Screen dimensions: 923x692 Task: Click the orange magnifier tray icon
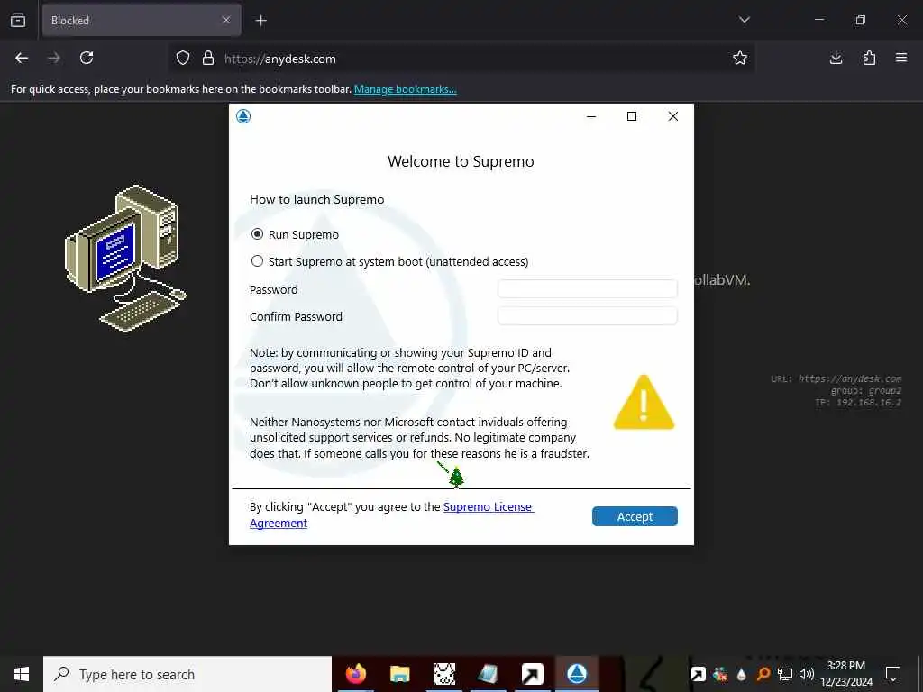[x=763, y=674]
